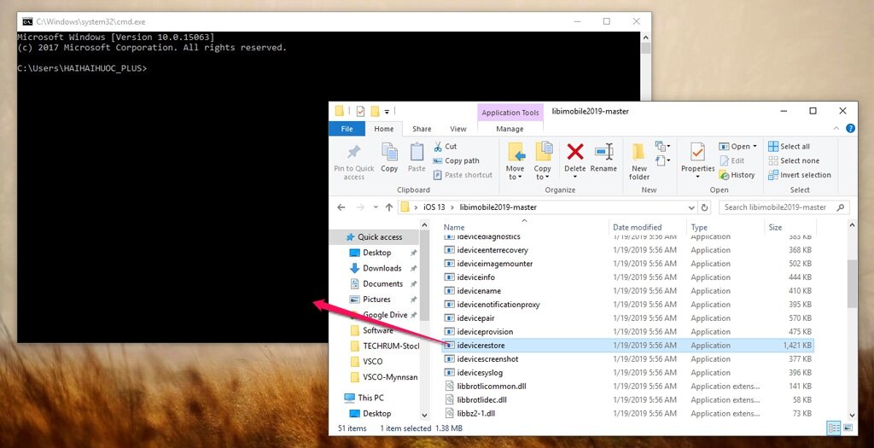Click Select all in the ribbon

pos(789,146)
